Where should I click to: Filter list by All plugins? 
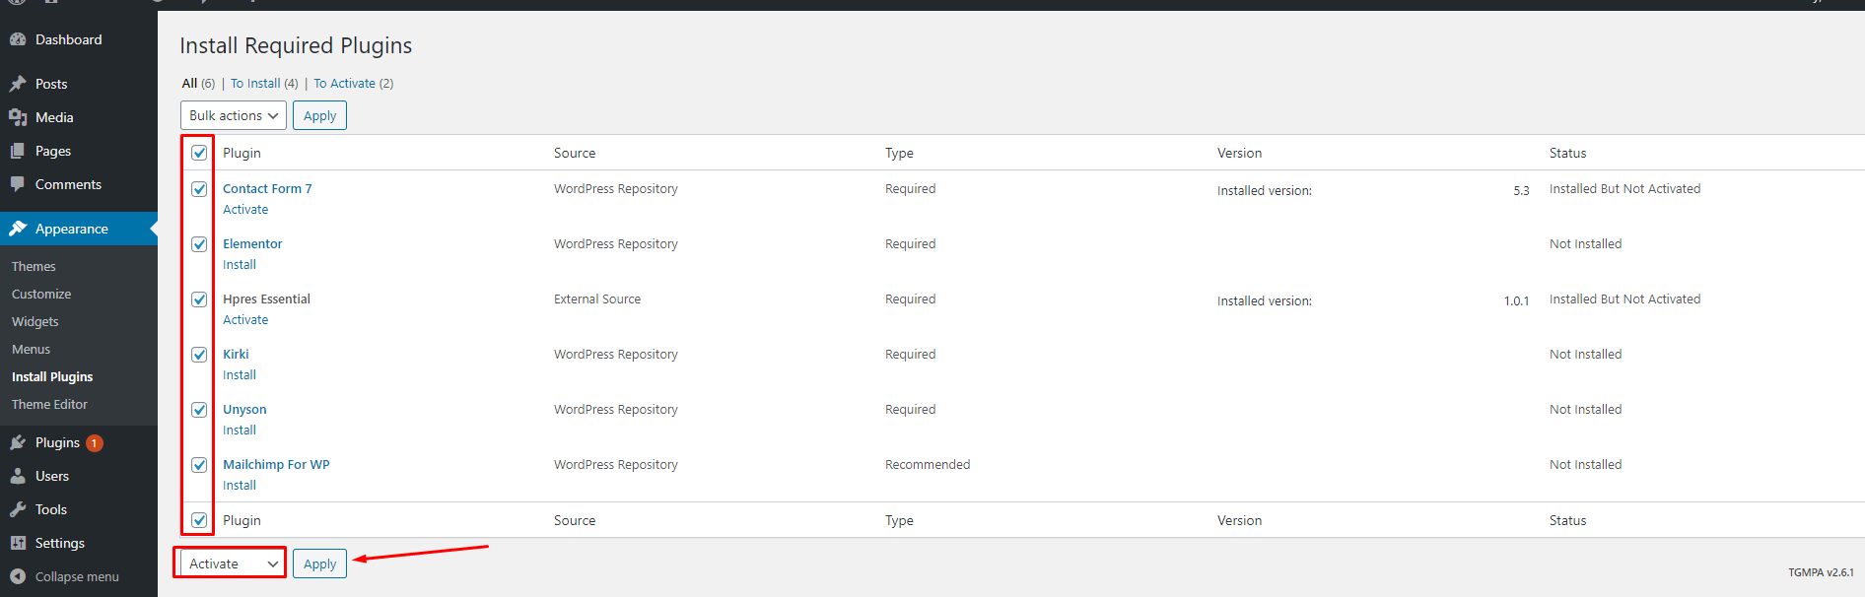(189, 84)
